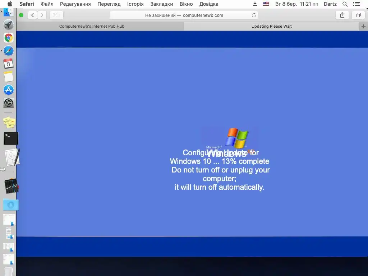Open System Preferences gear in Dock

click(9, 103)
